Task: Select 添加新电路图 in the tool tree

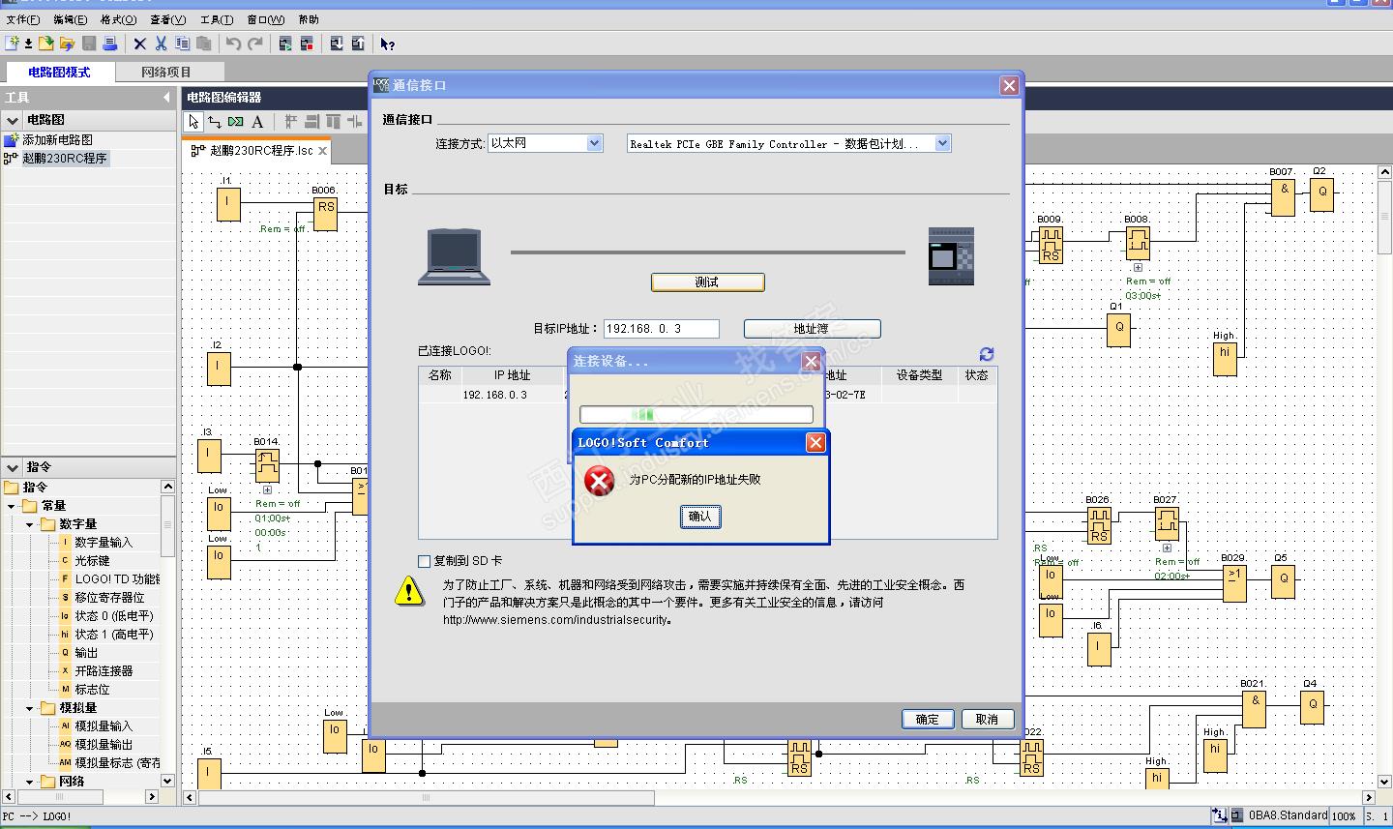Action: click(58, 140)
